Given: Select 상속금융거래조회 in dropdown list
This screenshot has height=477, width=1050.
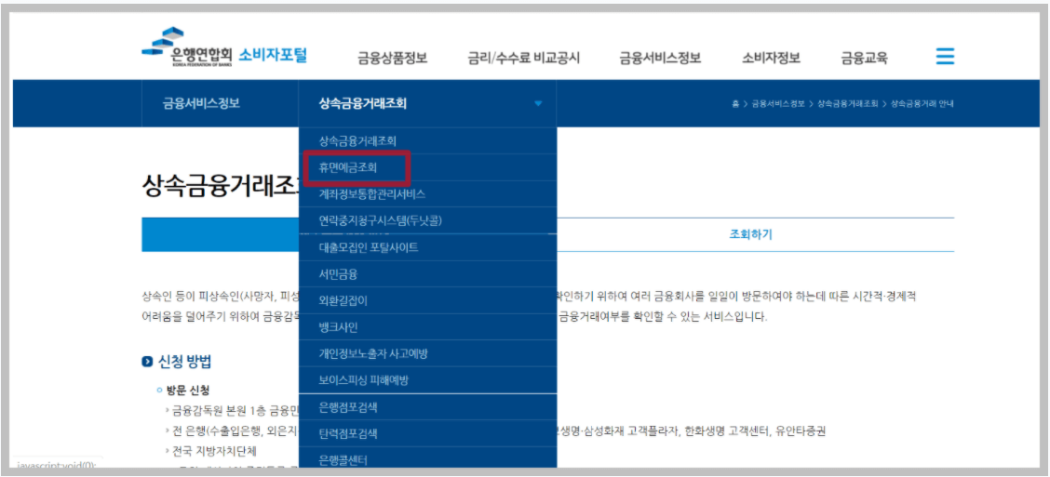Looking at the screenshot, I should pyautogui.click(x=427, y=141).
